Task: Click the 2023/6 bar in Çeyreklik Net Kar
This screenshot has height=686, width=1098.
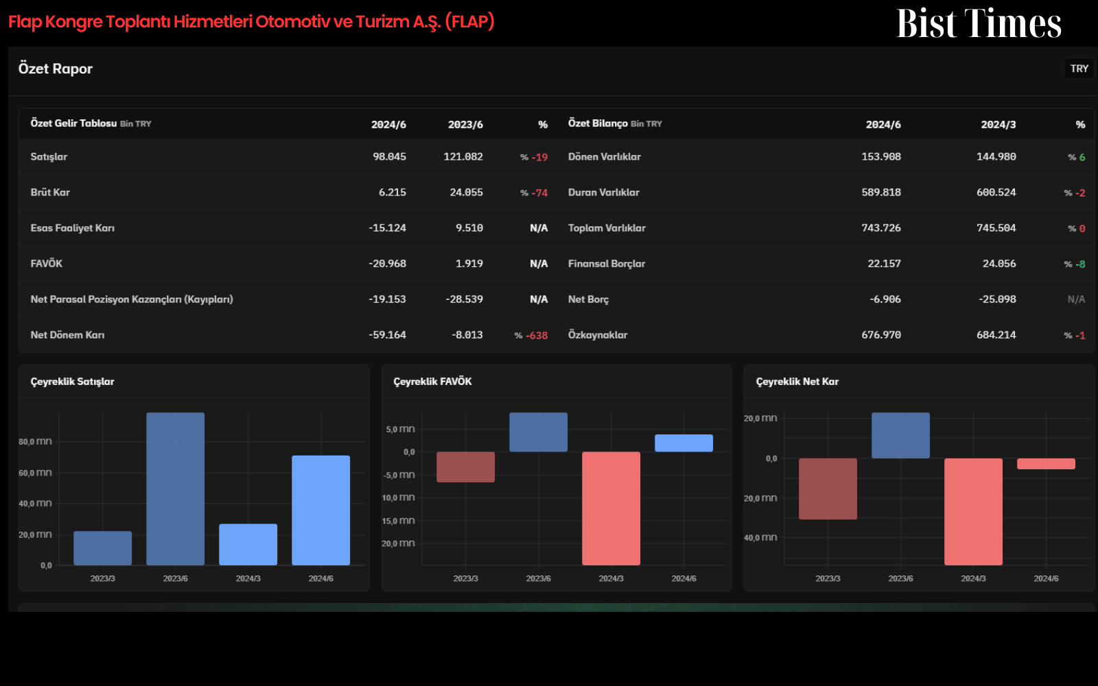Action: coord(900,436)
